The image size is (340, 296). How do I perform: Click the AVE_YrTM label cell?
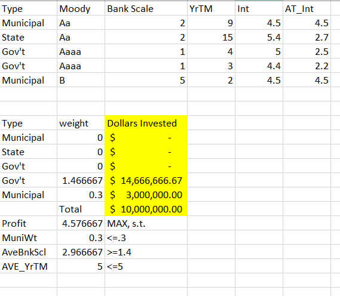[29, 266]
